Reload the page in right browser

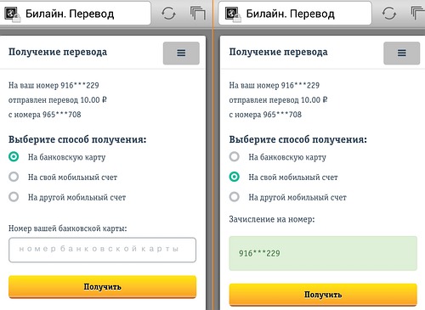click(x=389, y=14)
